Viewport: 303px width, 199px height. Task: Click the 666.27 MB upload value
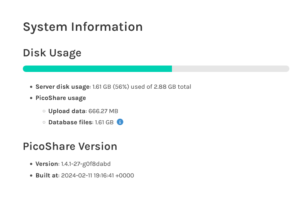(103, 111)
